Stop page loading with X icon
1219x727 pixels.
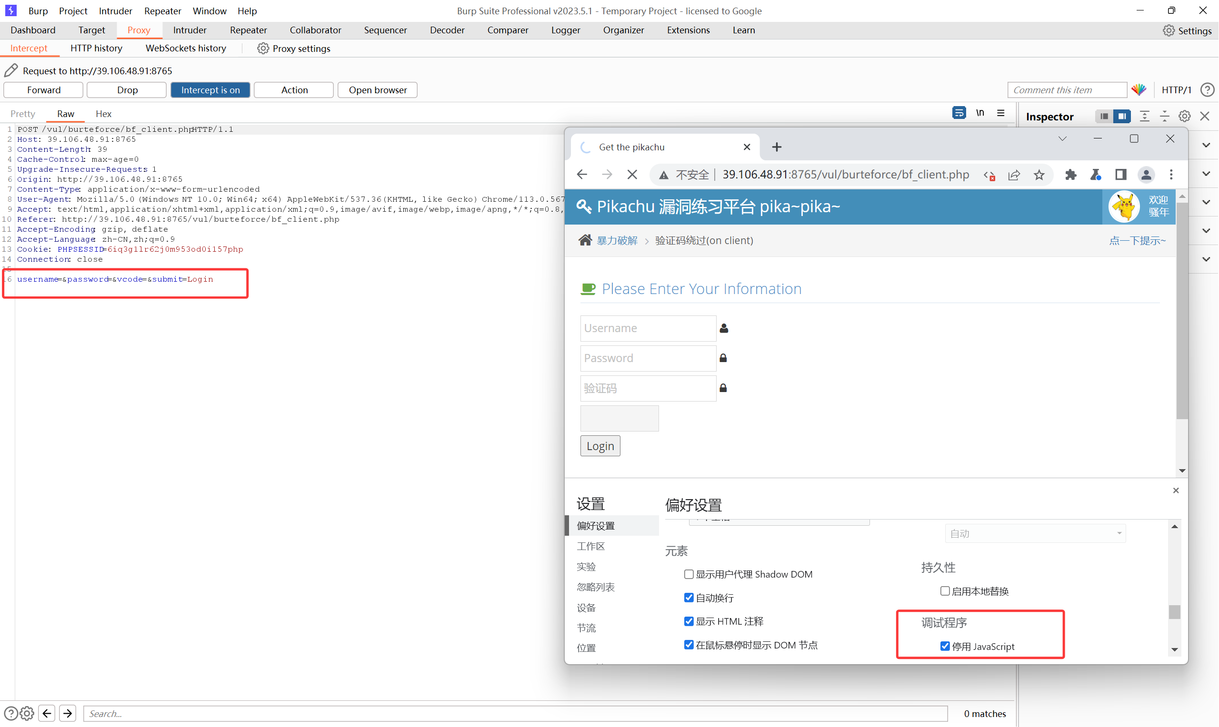[x=632, y=175]
